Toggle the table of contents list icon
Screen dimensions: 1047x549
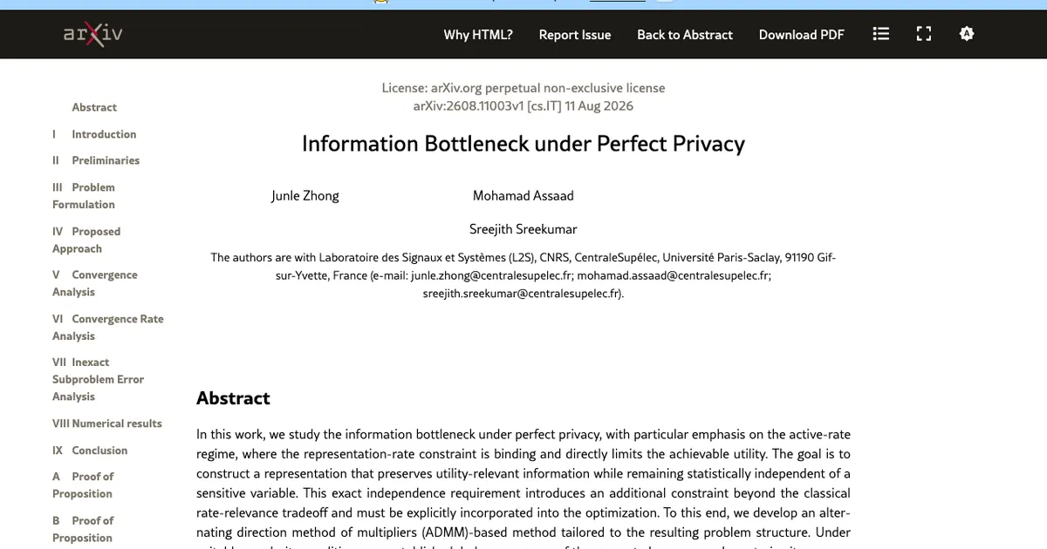pos(881,35)
